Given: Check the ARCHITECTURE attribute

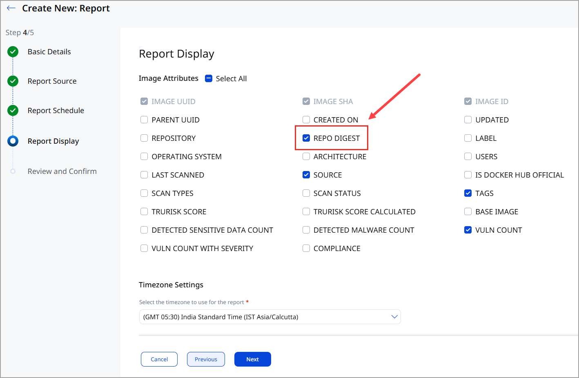Looking at the screenshot, I should 306,157.
